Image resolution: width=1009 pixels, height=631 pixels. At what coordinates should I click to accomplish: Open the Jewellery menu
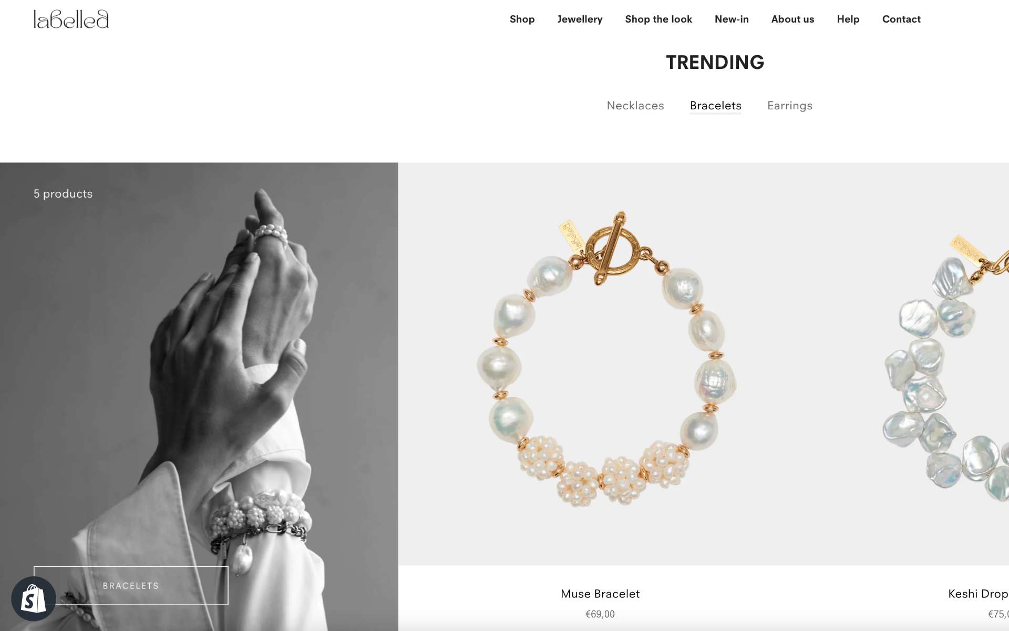point(580,19)
